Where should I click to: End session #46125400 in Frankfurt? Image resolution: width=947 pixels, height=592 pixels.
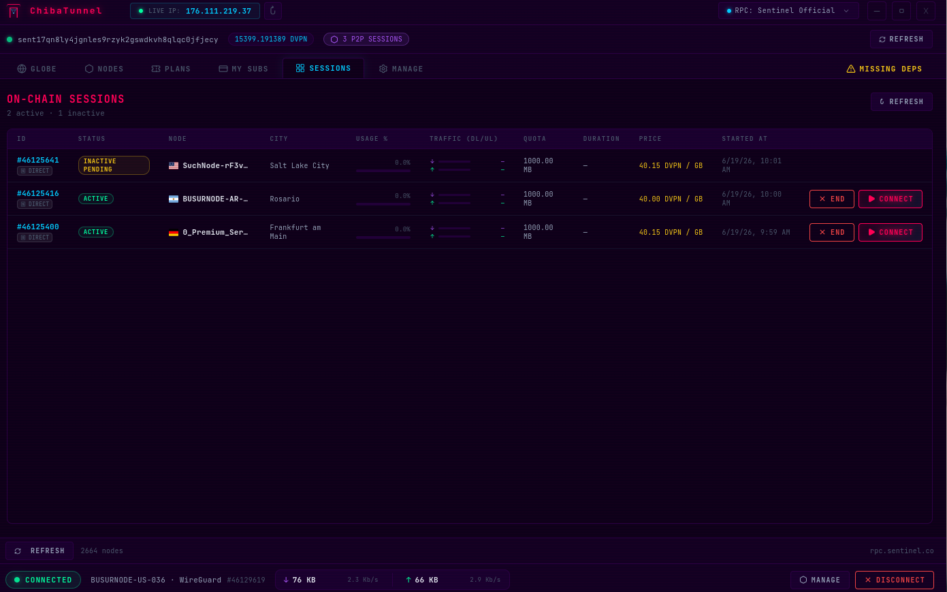[x=832, y=232]
